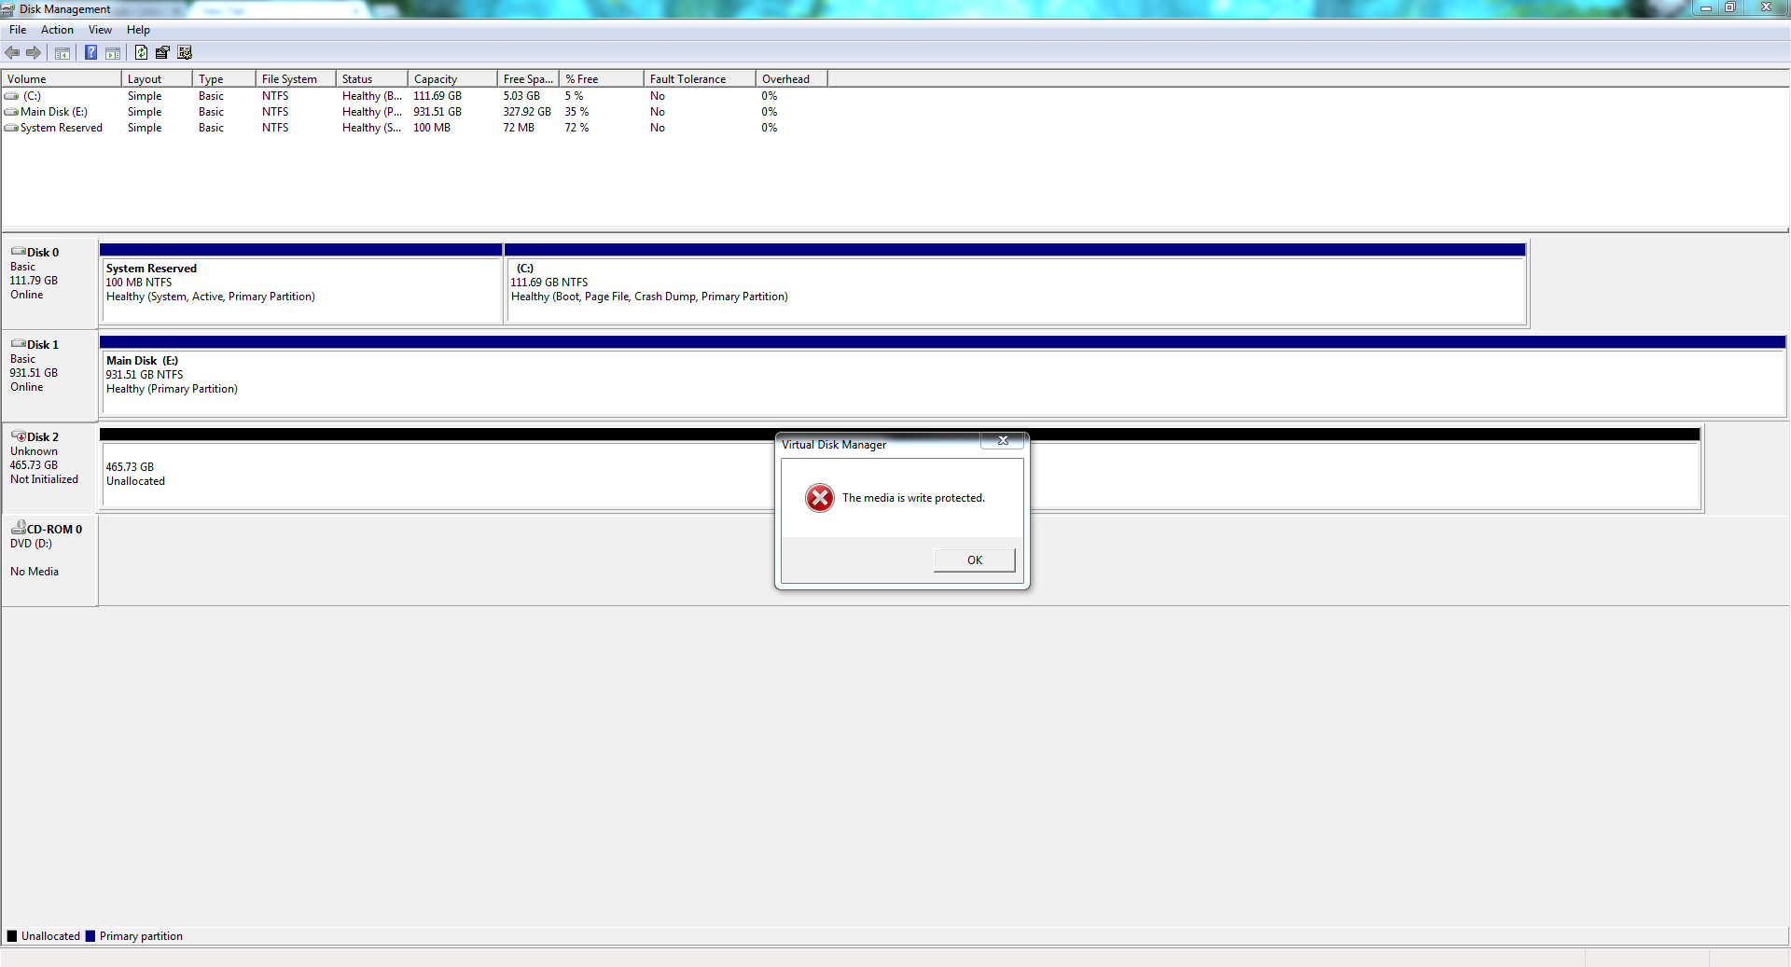This screenshot has height=967, width=1791.
Task: Click the blue Primary partition legend swatch
Action: (90, 936)
